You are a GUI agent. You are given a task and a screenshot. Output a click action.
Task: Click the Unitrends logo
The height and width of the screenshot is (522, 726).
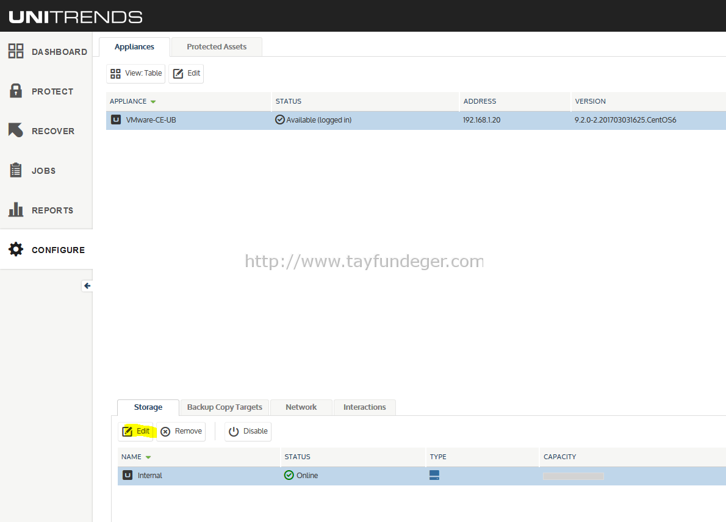click(x=76, y=17)
